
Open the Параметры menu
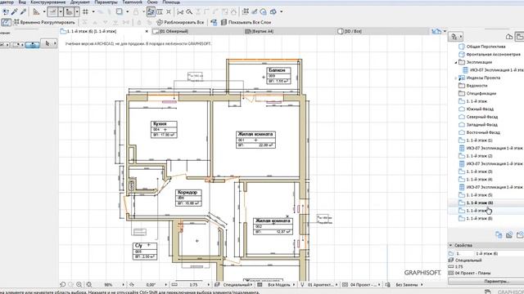pos(106,2)
